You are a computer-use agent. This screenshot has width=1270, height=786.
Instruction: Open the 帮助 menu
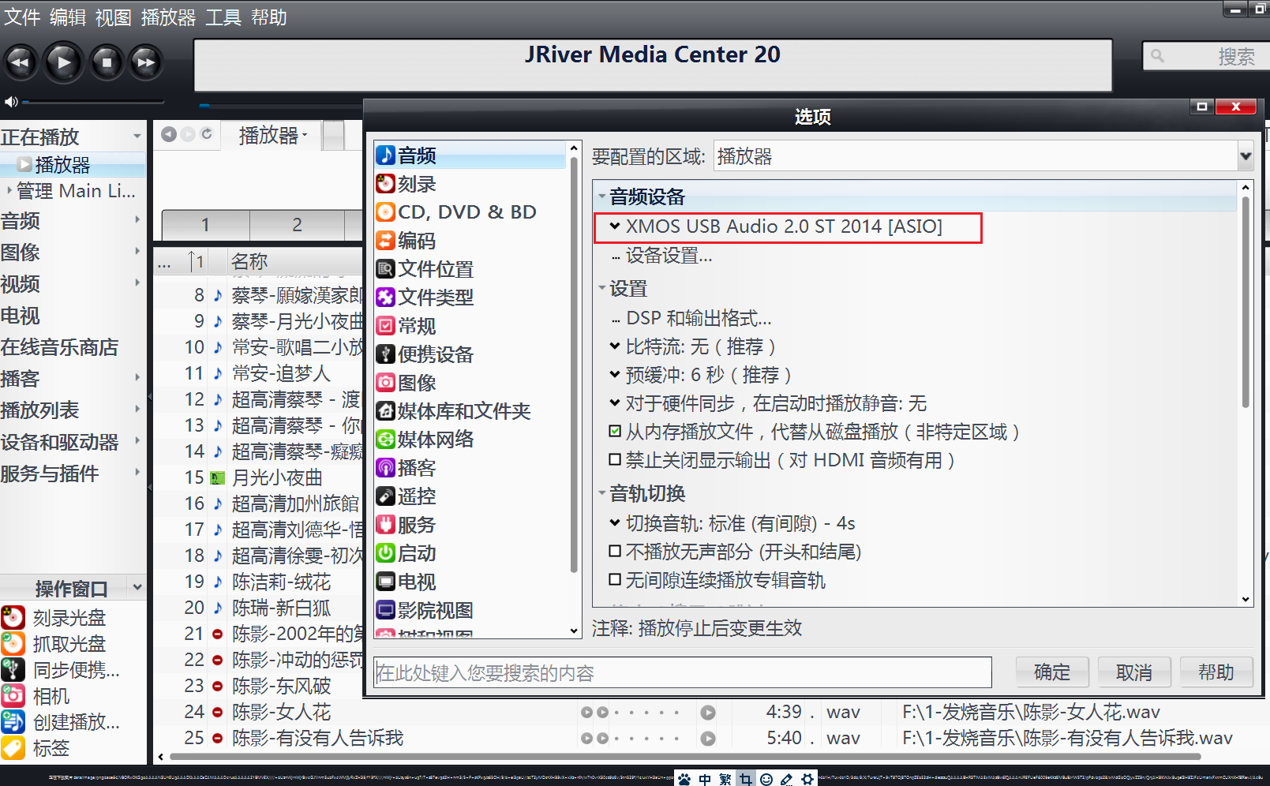point(269,17)
